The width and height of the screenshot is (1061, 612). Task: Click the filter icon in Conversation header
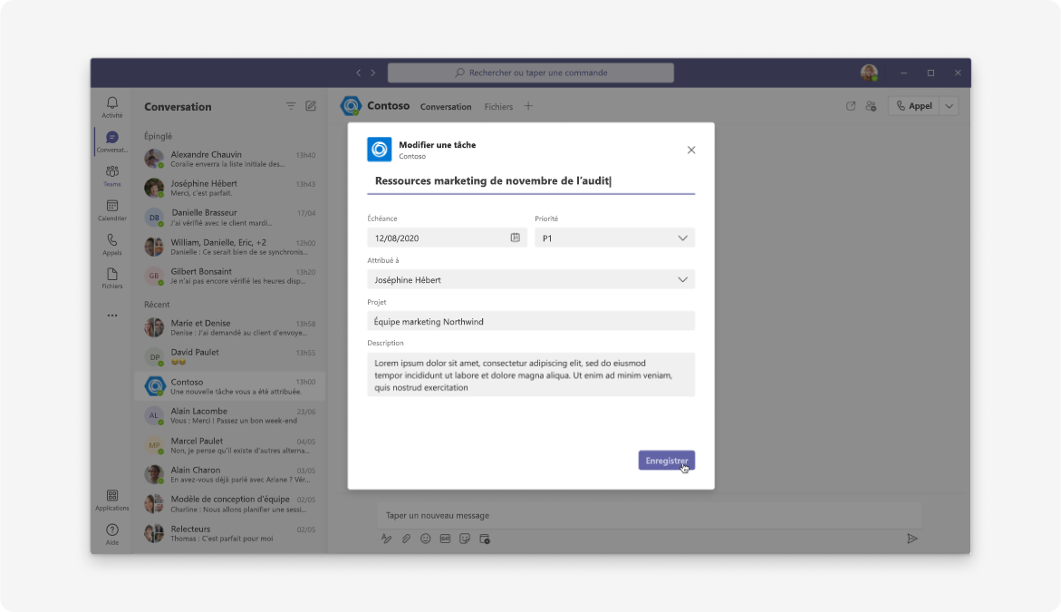(291, 106)
